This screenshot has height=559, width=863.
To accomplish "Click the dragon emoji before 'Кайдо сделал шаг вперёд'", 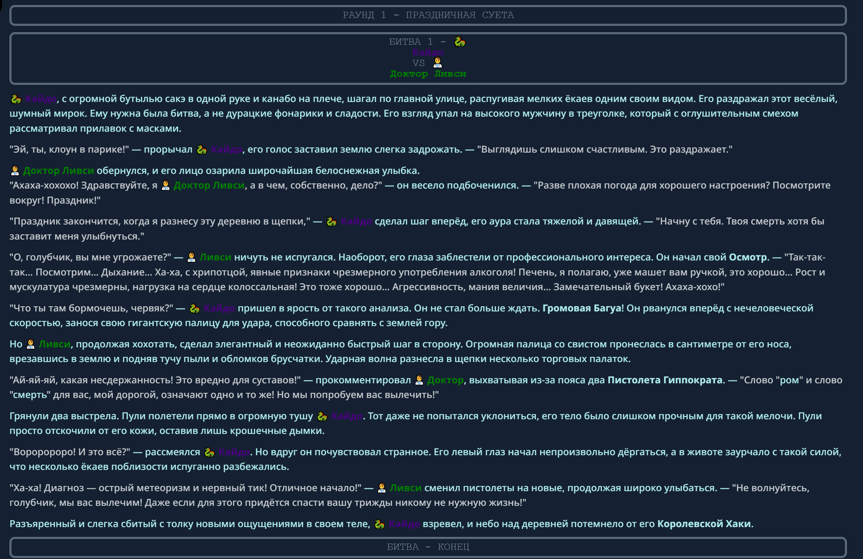I will click(331, 222).
